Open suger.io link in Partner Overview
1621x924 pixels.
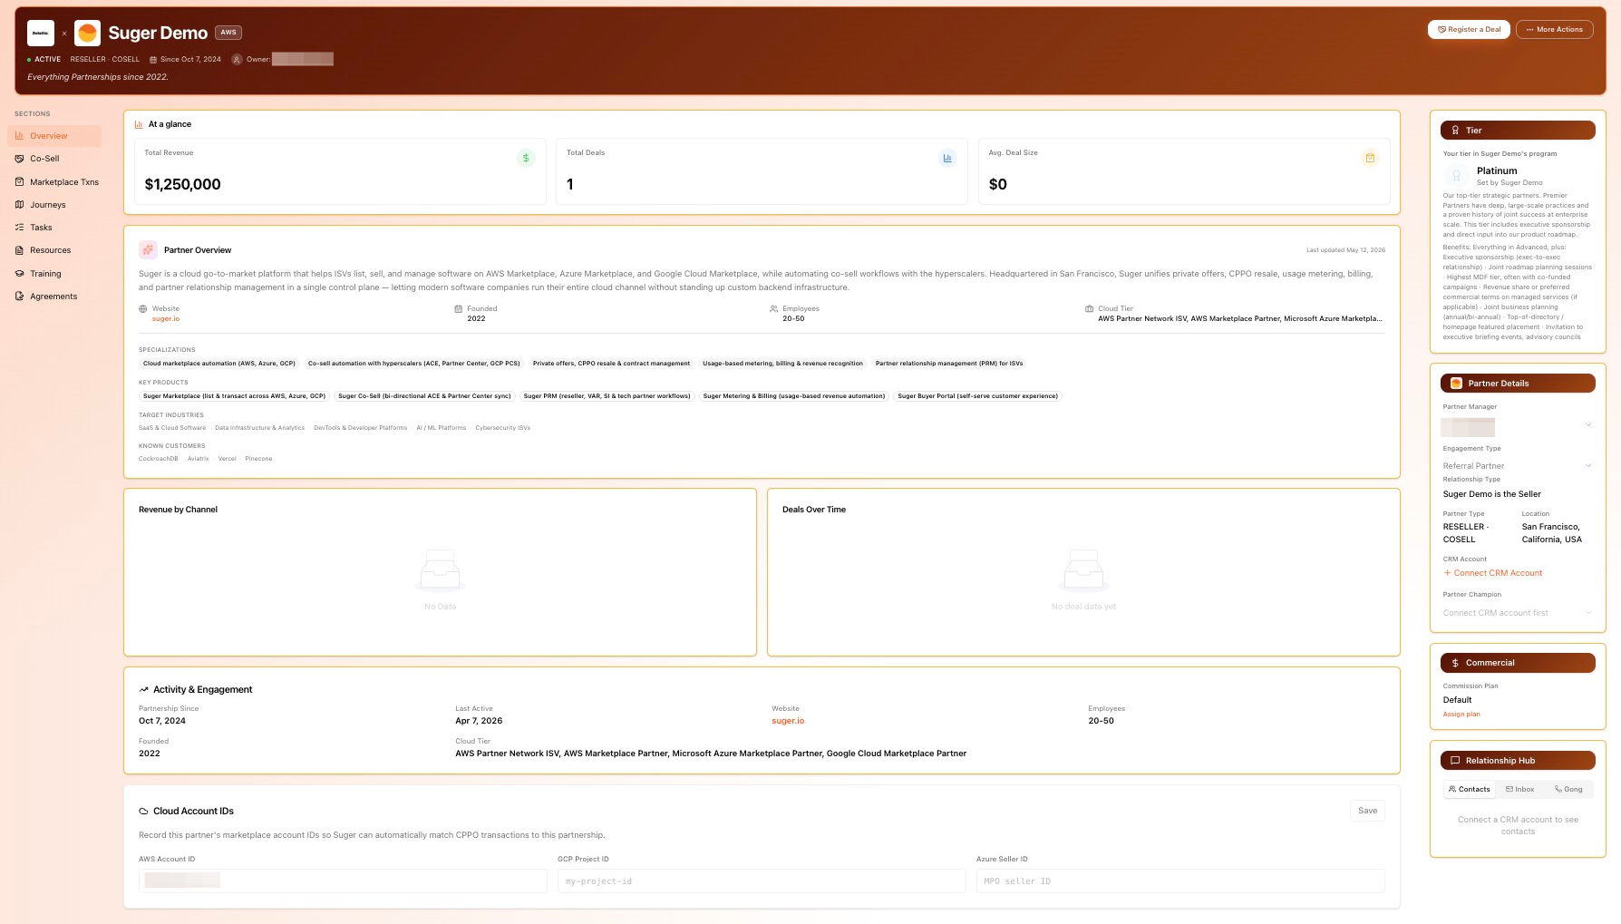tap(166, 319)
